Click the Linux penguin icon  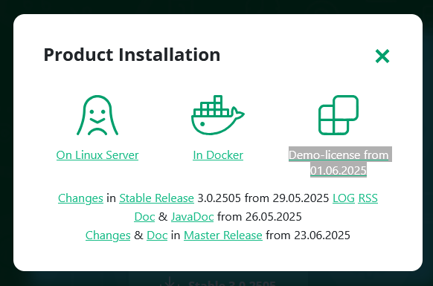pos(97,115)
